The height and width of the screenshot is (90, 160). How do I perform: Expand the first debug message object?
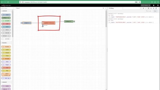click(x=109, y=17)
